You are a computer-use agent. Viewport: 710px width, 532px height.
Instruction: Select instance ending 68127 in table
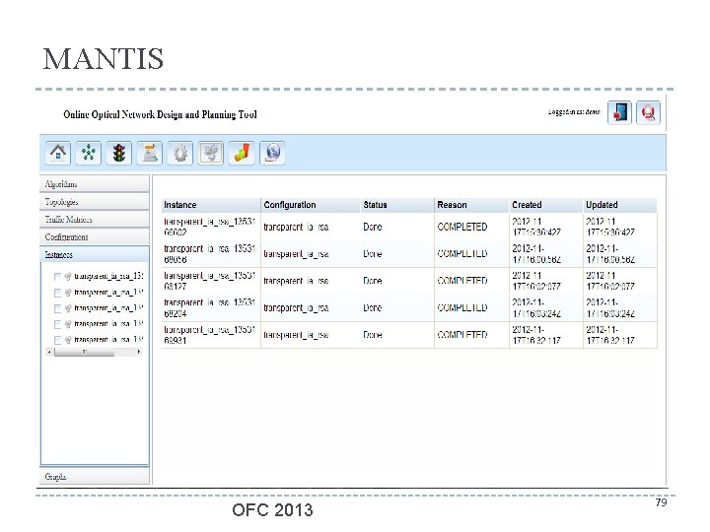(210, 281)
